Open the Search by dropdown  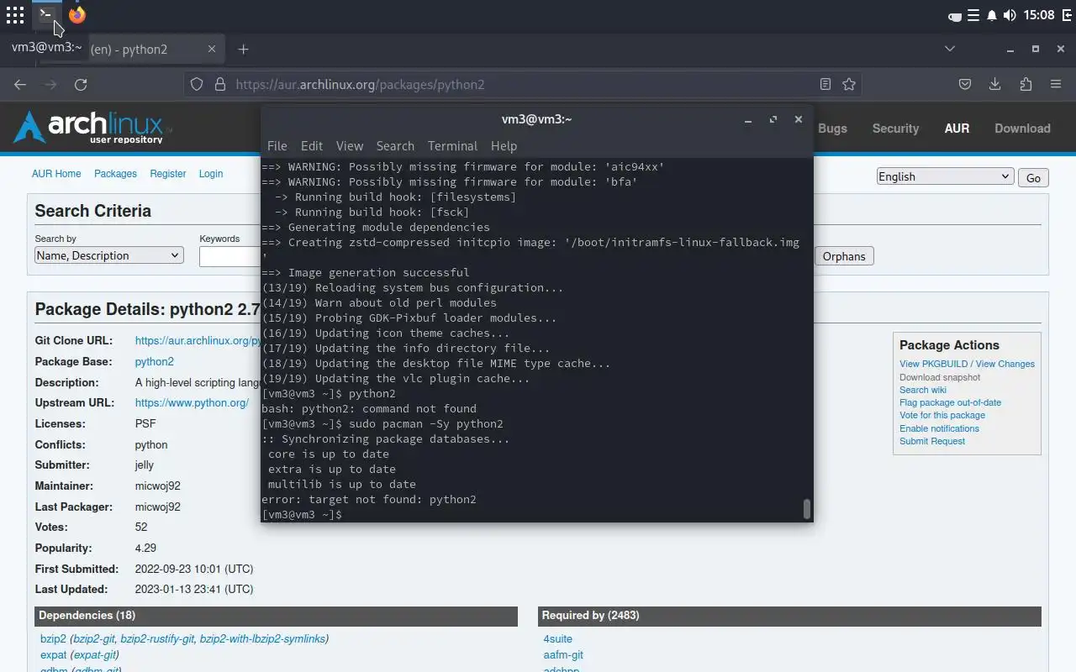click(109, 255)
